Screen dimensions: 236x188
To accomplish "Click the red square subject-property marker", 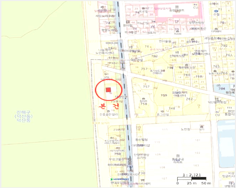I will point(108,90).
